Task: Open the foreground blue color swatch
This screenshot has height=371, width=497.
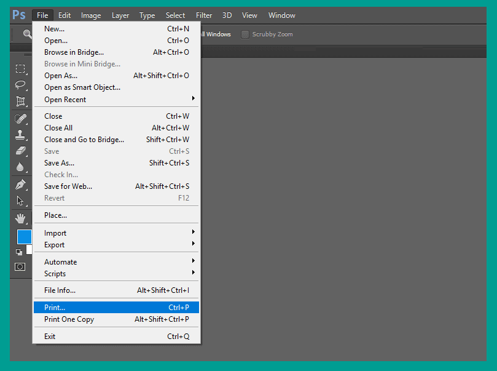Action: tap(24, 237)
